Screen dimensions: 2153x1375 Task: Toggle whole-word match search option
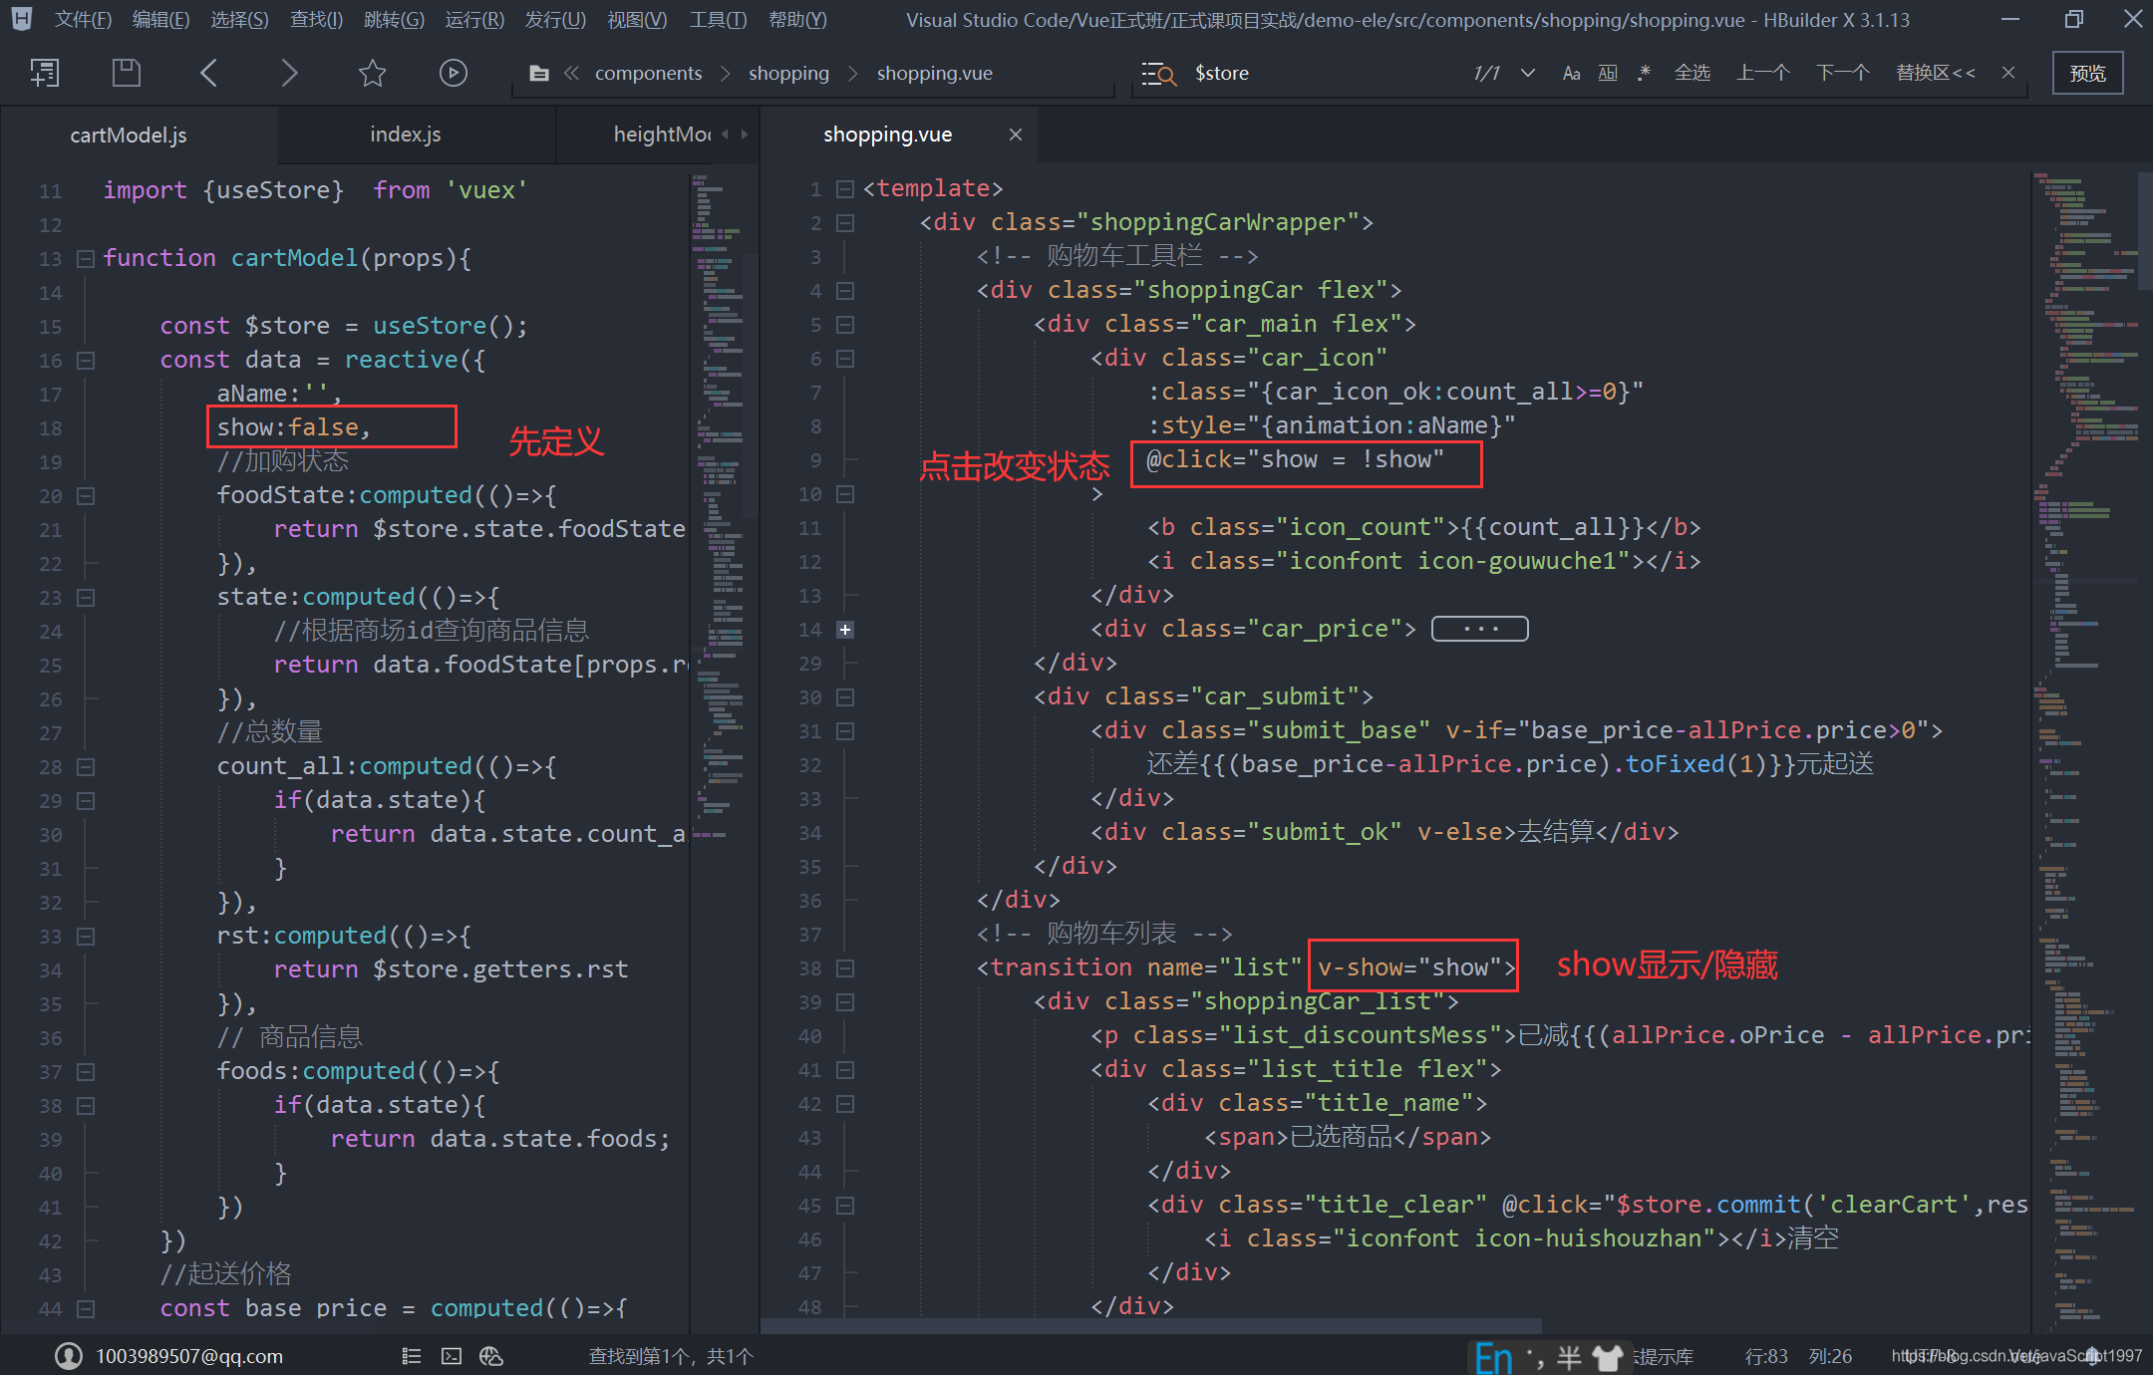tap(1608, 73)
